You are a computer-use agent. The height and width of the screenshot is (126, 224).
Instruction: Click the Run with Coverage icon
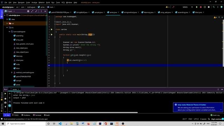pyautogui.click(x=205, y=7)
